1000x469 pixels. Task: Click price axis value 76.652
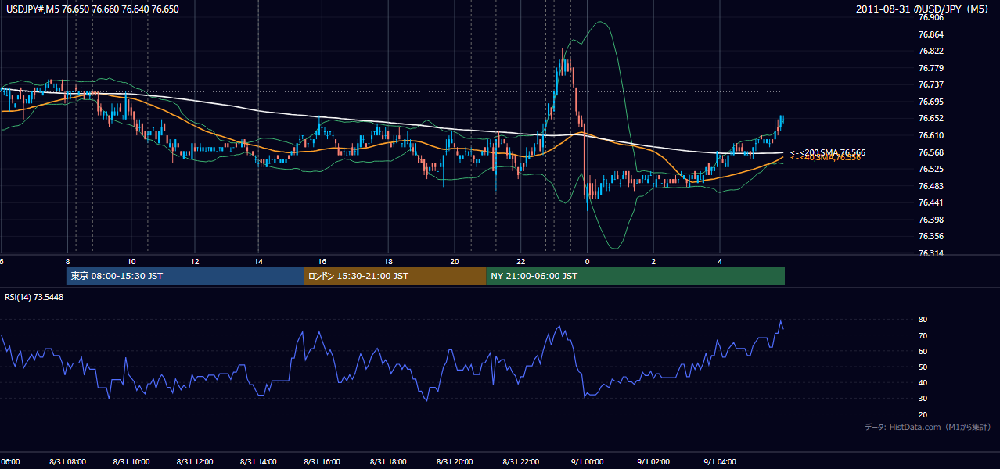point(931,118)
